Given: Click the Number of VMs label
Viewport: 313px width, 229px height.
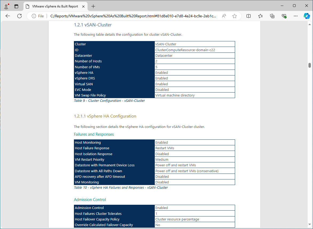Looking at the screenshot, I should [x=87, y=67].
